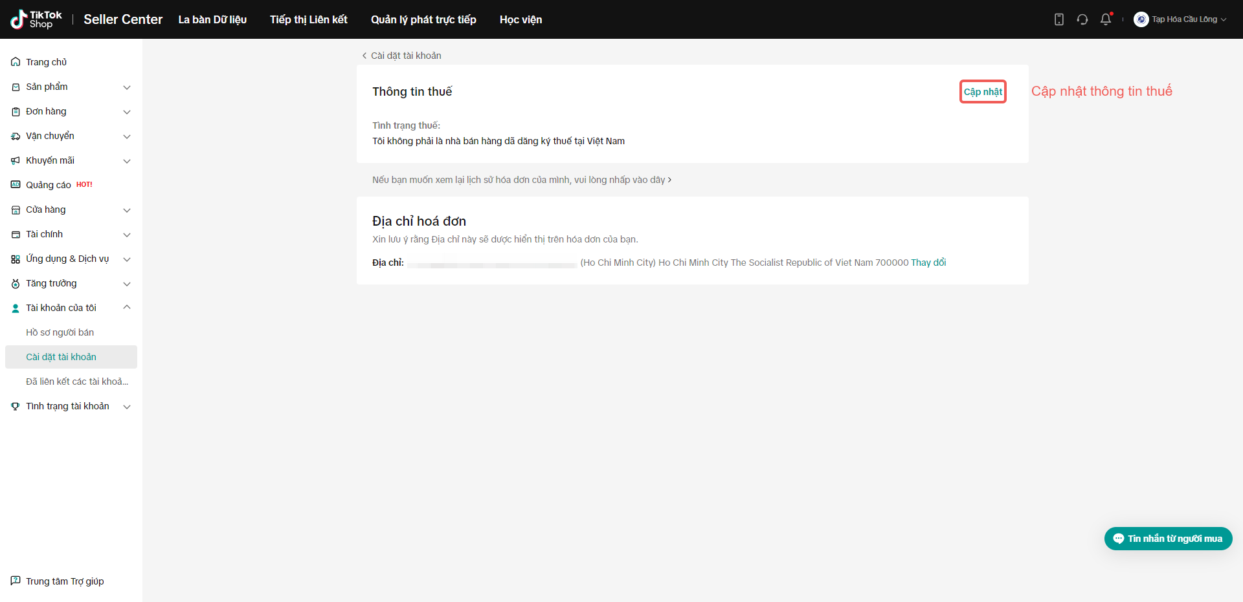The height and width of the screenshot is (602, 1243).
Task: Click the Trung tâm Trợ giúp icon
Action: click(x=16, y=581)
